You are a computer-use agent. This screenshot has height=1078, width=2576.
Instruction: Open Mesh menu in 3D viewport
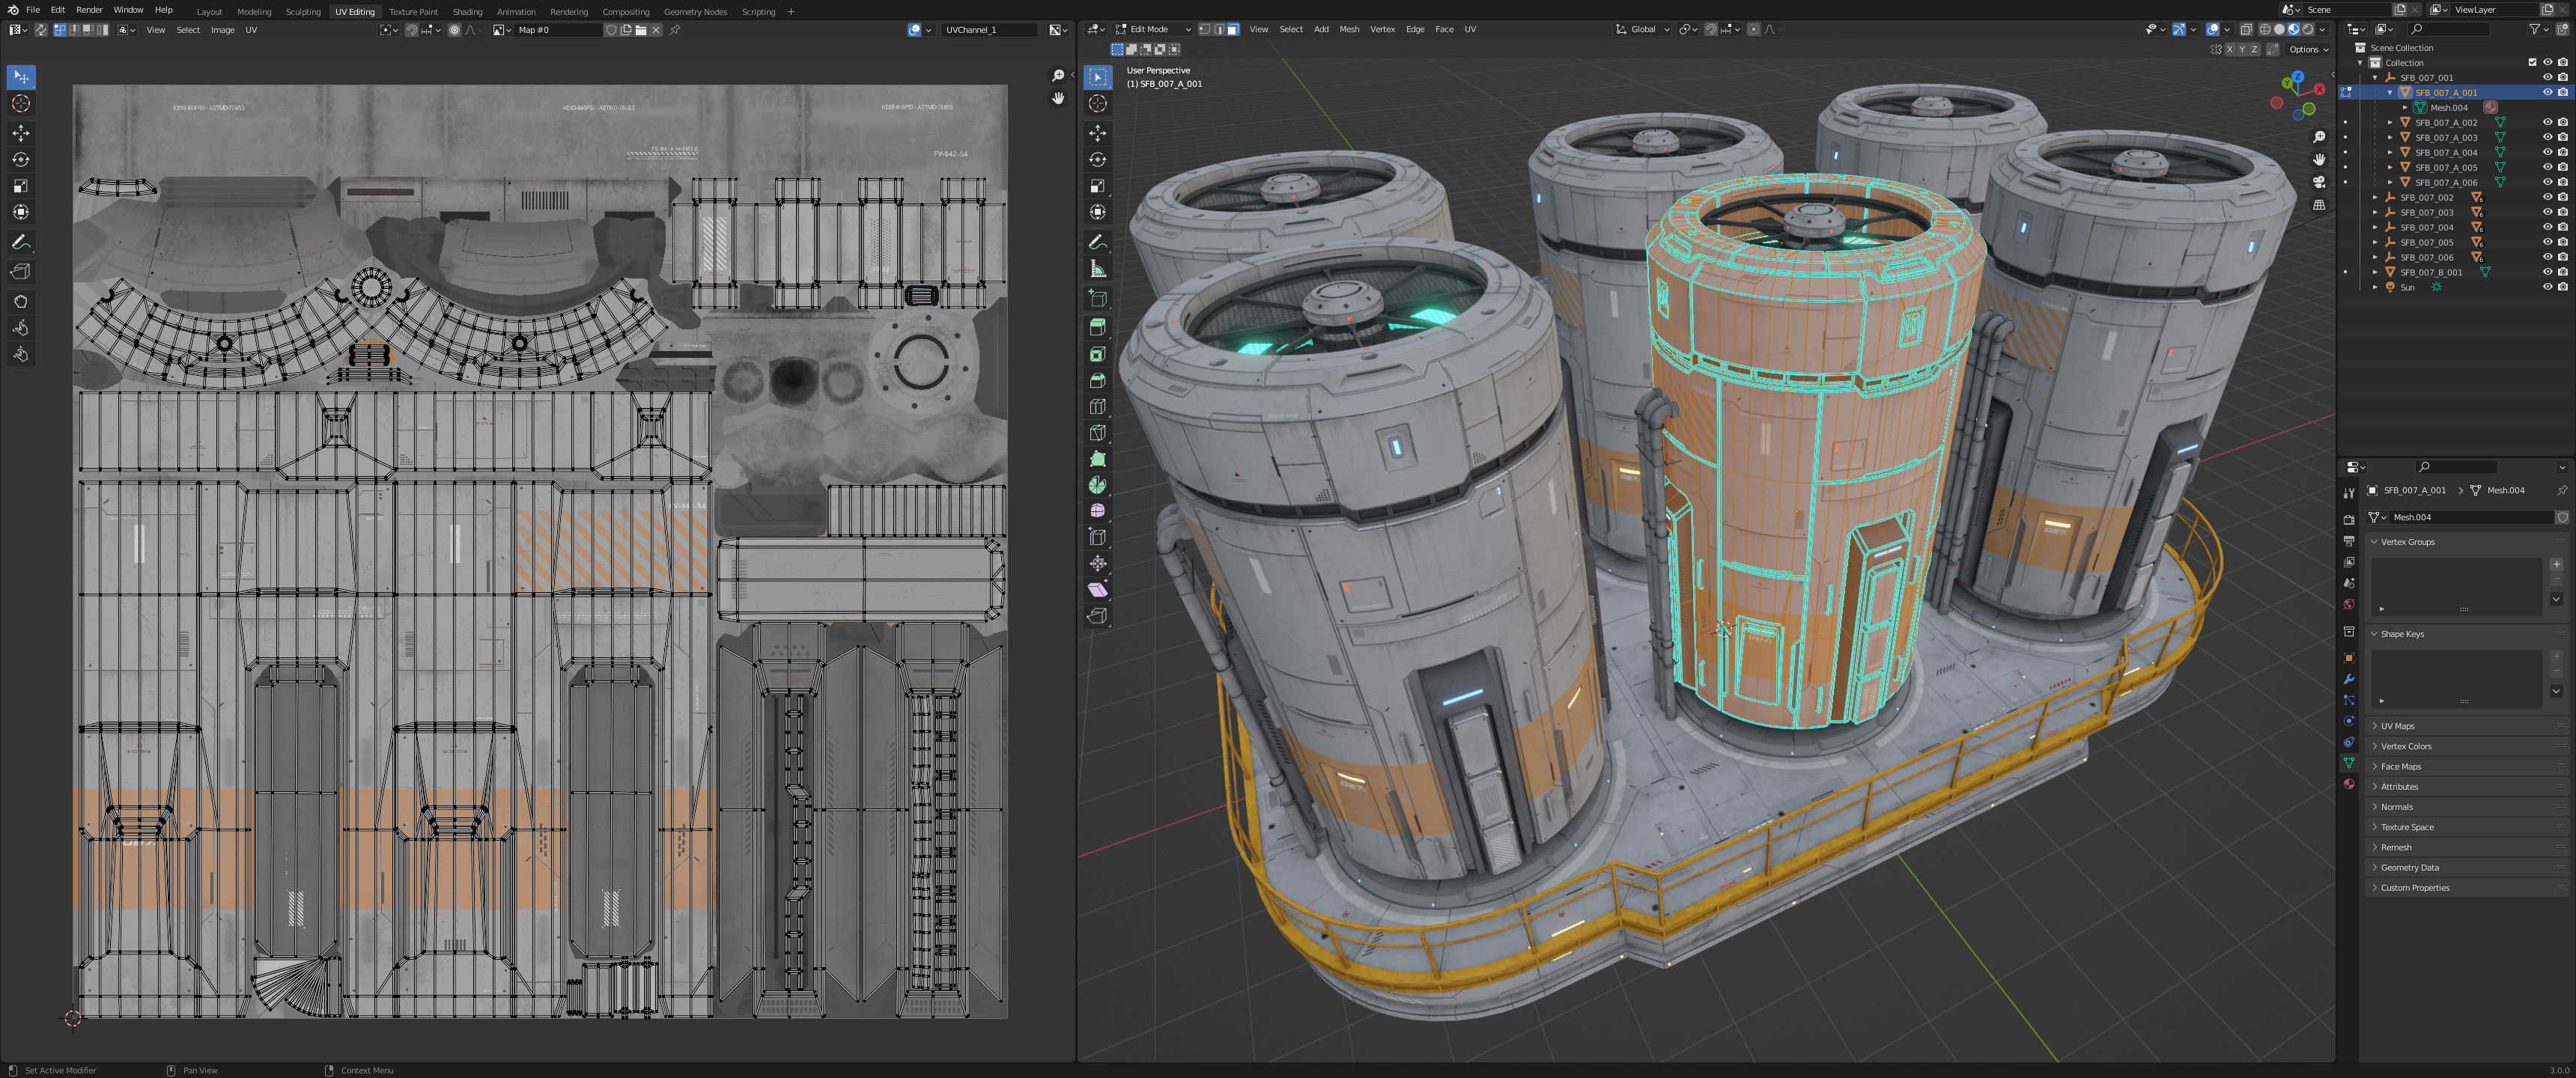(x=1349, y=29)
